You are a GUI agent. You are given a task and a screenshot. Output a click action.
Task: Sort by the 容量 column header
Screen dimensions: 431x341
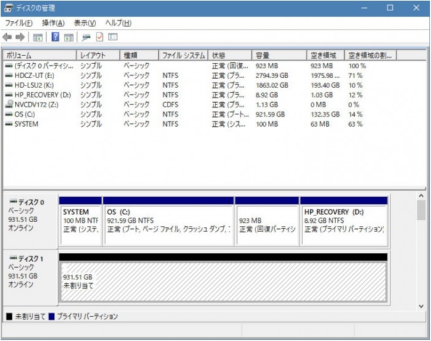[280, 55]
